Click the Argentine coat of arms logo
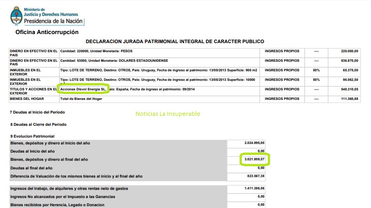371x208 pixels. point(15,16)
